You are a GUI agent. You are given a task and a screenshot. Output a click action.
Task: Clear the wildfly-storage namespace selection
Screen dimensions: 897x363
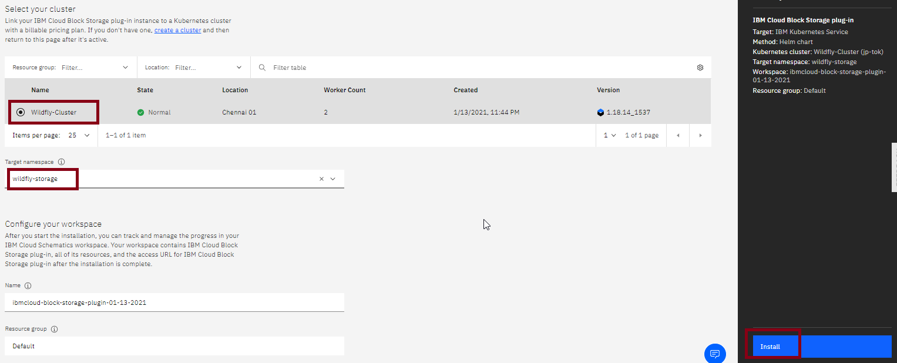click(321, 179)
